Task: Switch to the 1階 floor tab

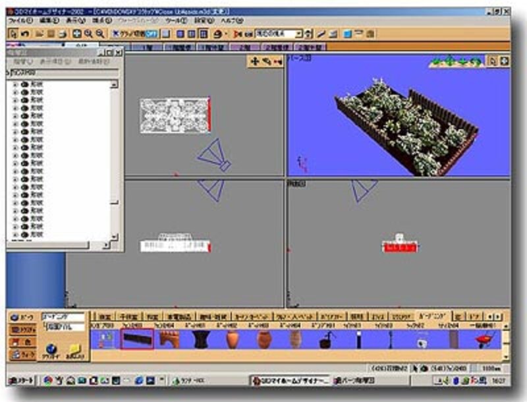Action: pos(148,47)
